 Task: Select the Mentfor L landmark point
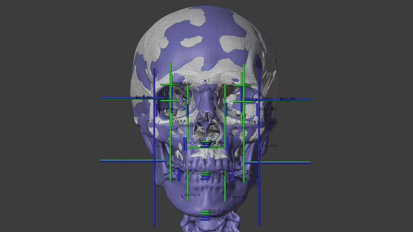click(x=230, y=197)
